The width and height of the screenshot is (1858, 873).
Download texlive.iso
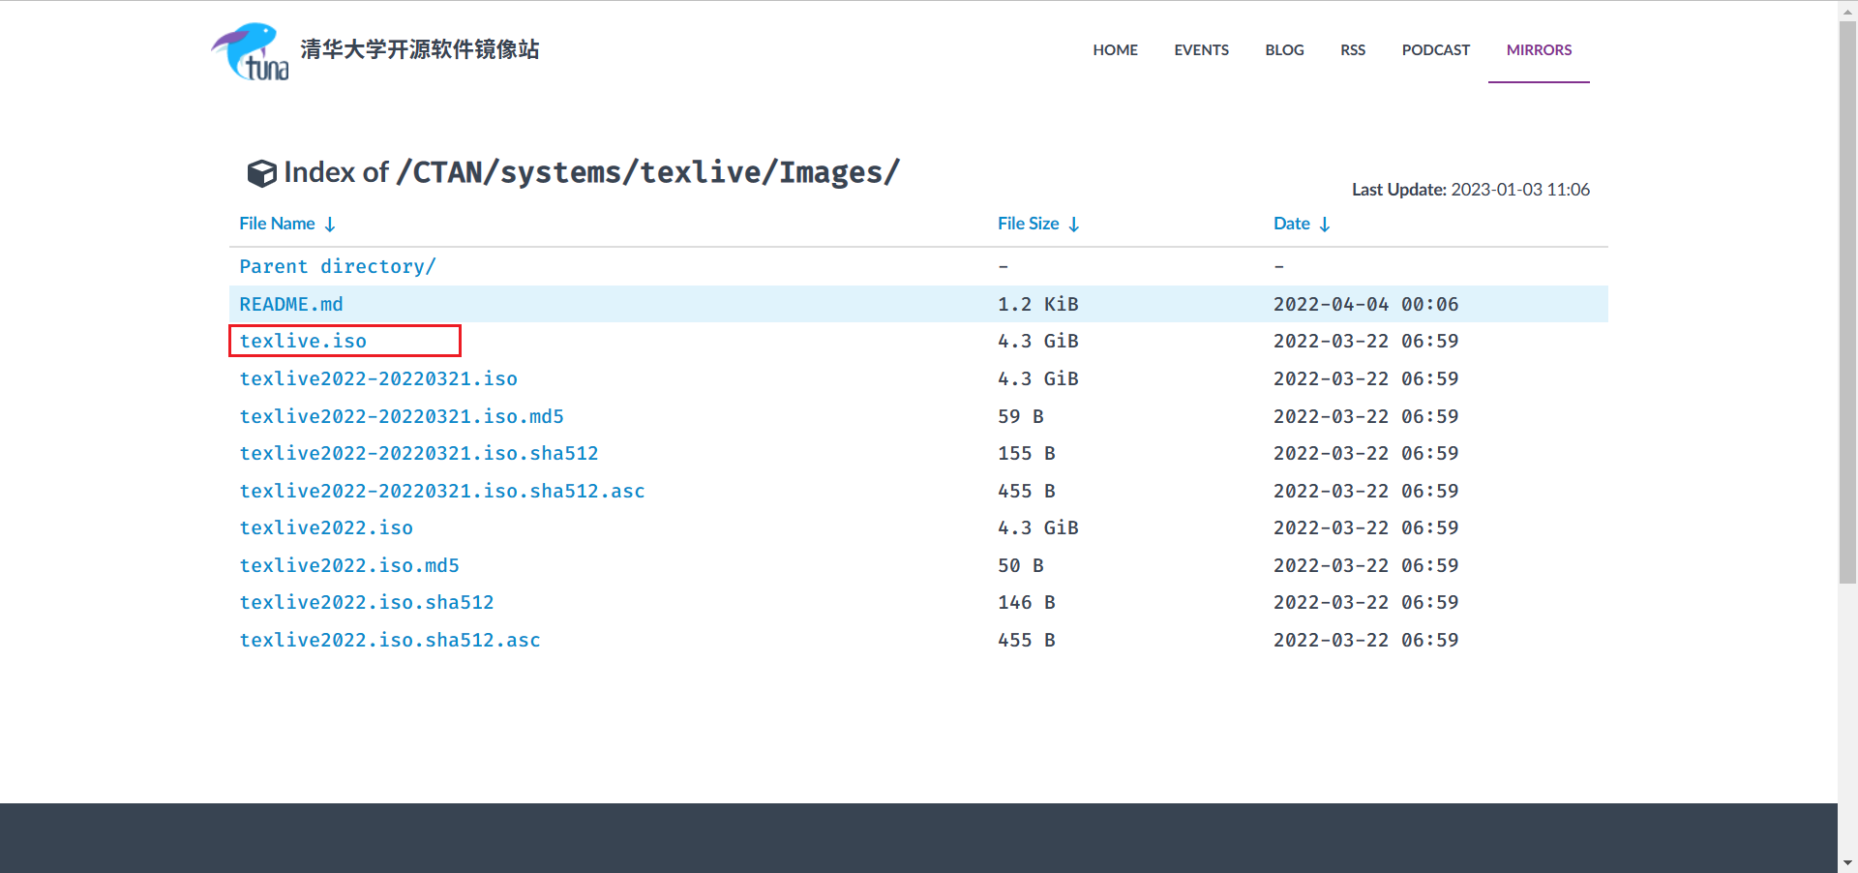point(303,341)
